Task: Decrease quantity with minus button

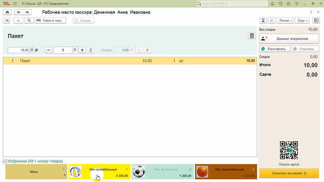Action: (x=49, y=50)
